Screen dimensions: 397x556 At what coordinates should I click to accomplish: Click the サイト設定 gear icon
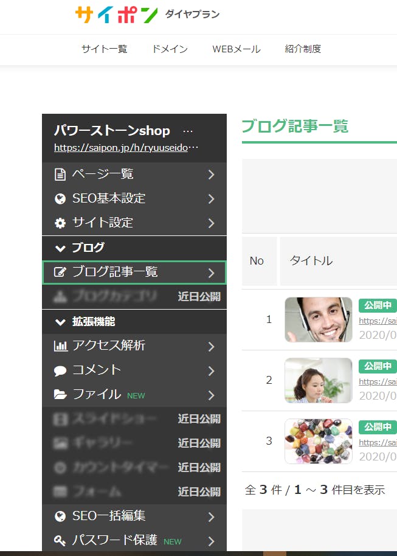pos(60,223)
